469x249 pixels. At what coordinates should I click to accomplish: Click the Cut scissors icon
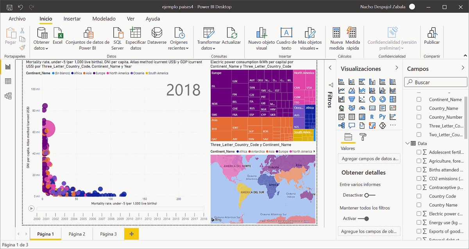pos(22,30)
